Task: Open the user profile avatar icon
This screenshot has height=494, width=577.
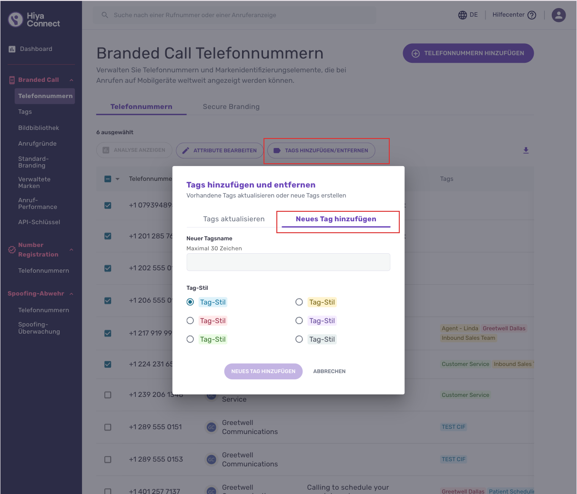Action: [x=558, y=15]
